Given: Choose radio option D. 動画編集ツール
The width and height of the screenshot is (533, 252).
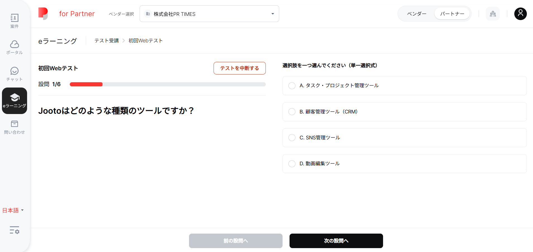Looking at the screenshot, I should click(292, 164).
